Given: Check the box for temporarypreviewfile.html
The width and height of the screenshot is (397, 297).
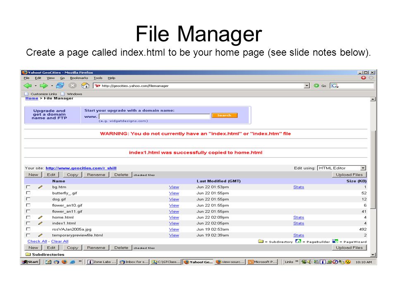Looking at the screenshot, I should click(28, 235).
